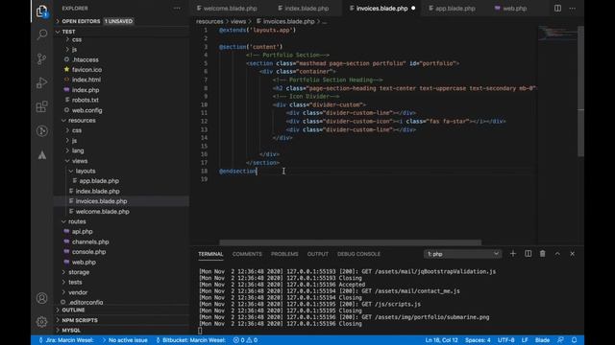Image resolution: width=615 pixels, height=345 pixels.
Task: Select the Terminal panel tab
Action: [x=210, y=254]
